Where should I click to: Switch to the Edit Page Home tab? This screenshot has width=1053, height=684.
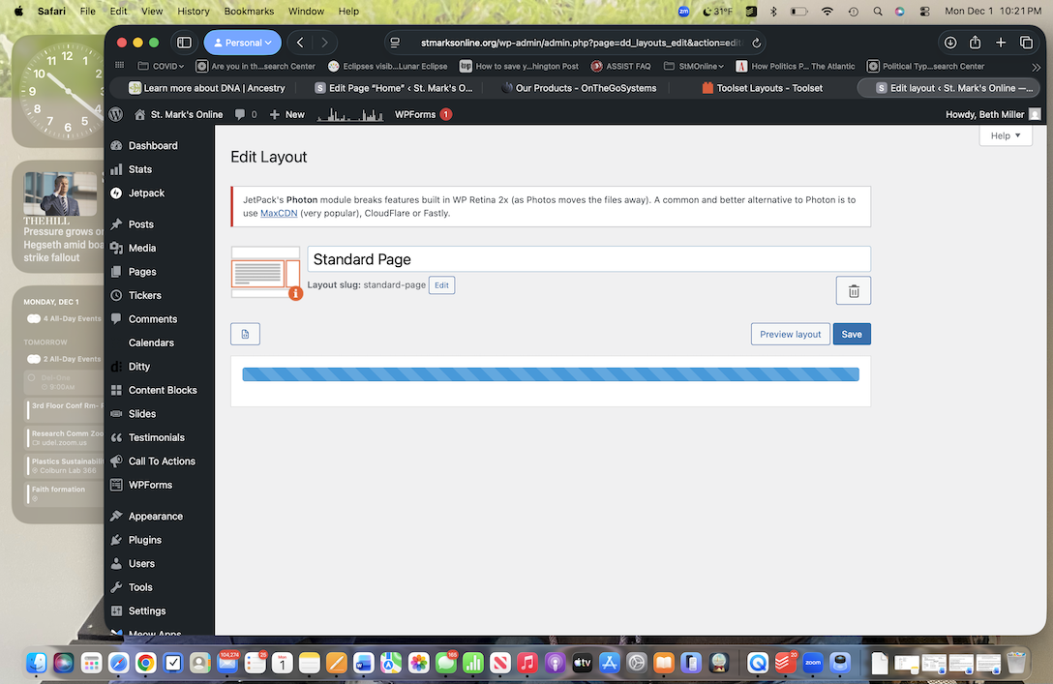click(x=394, y=88)
